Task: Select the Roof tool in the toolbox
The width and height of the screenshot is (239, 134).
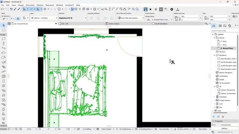Action: (4, 58)
